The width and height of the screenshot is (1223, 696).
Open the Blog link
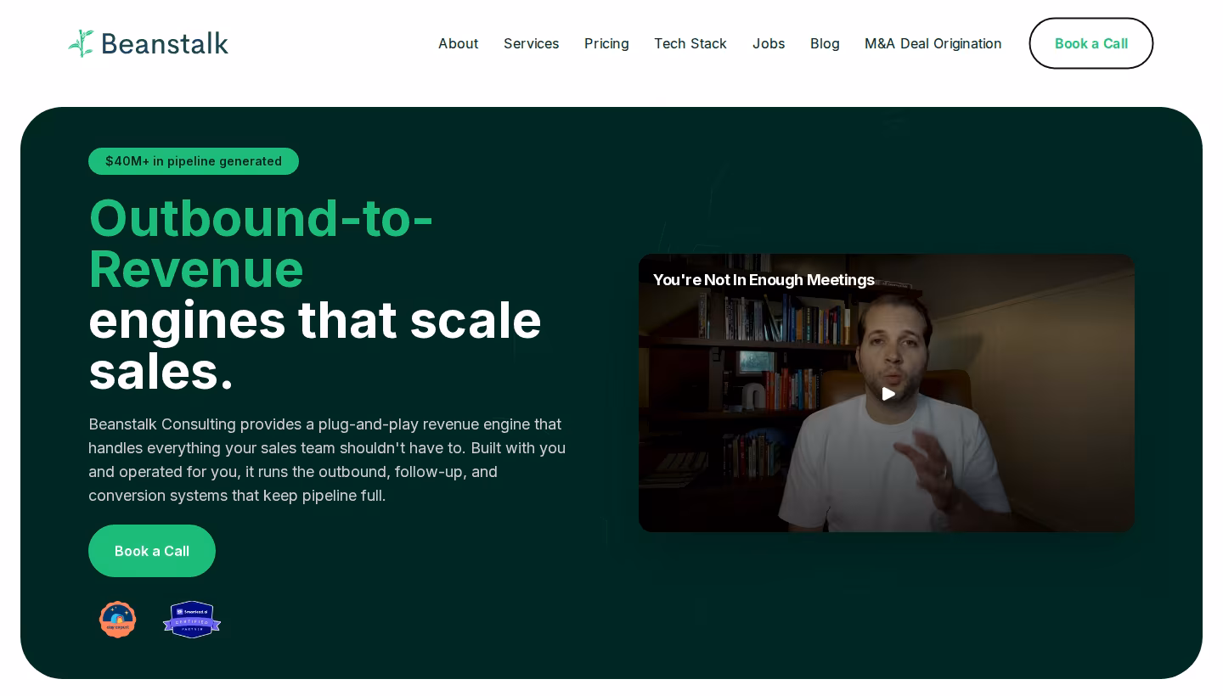click(x=825, y=43)
